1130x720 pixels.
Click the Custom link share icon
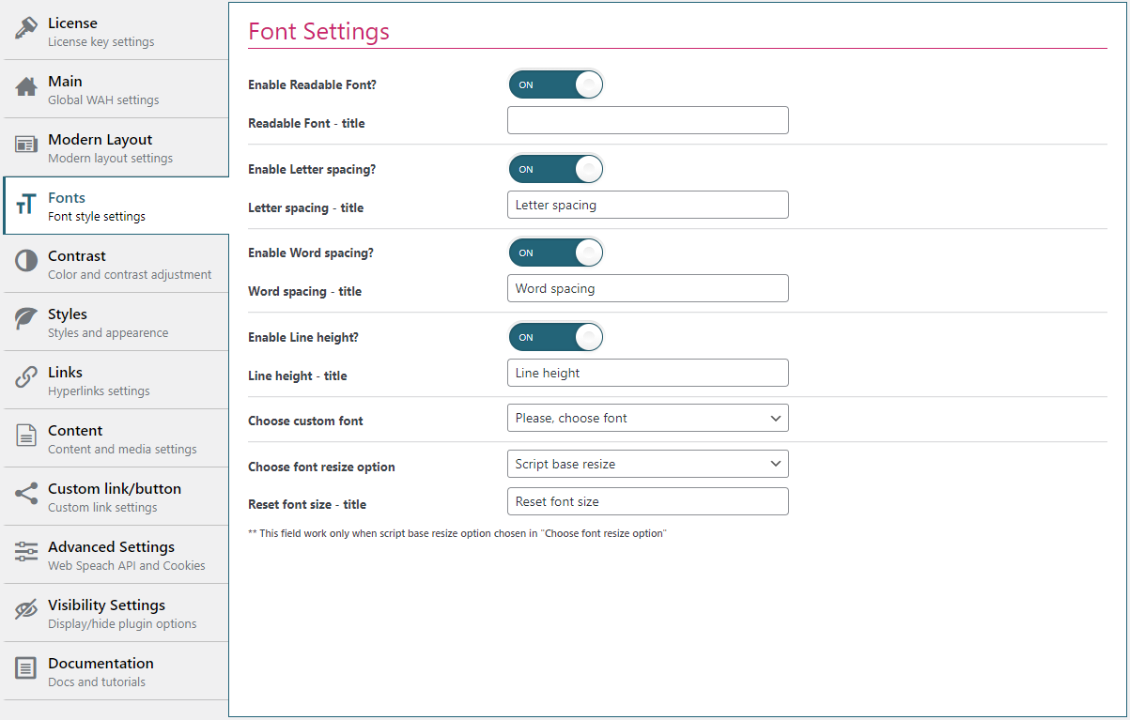click(26, 494)
